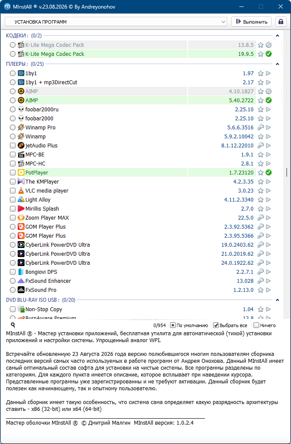Collapse the ПЛЕЕРЫ section chevron
The width and height of the screenshot is (291, 444).
coord(277,64)
